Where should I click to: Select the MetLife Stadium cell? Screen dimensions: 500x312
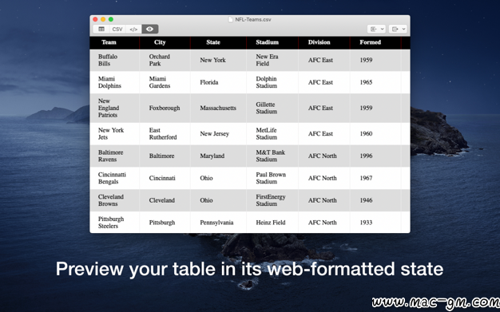coord(272,134)
